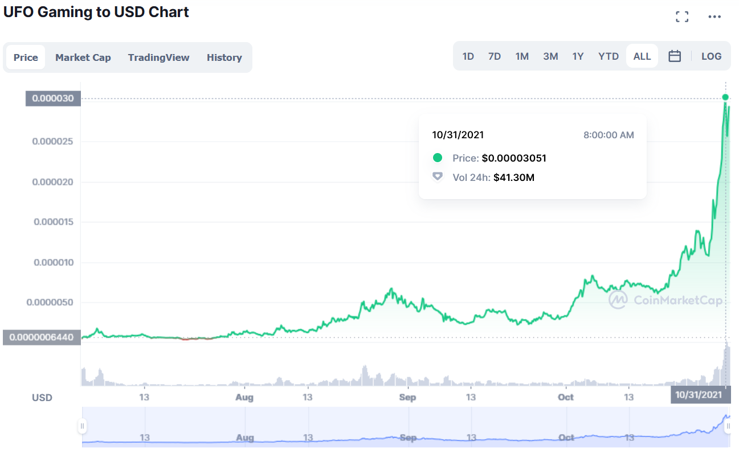Choose the 3M time range
Viewport: 739px width, 454px height.
click(550, 56)
